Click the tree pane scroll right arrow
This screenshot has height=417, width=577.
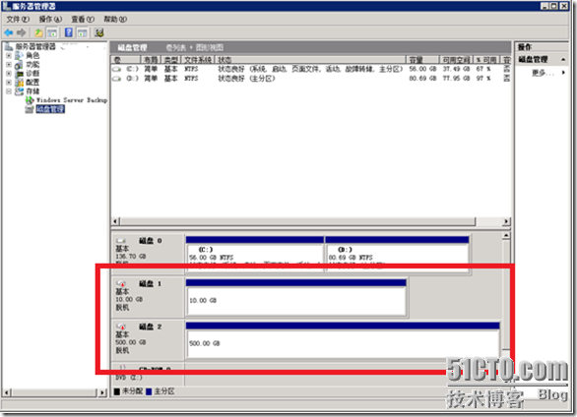pyautogui.click(x=102, y=392)
